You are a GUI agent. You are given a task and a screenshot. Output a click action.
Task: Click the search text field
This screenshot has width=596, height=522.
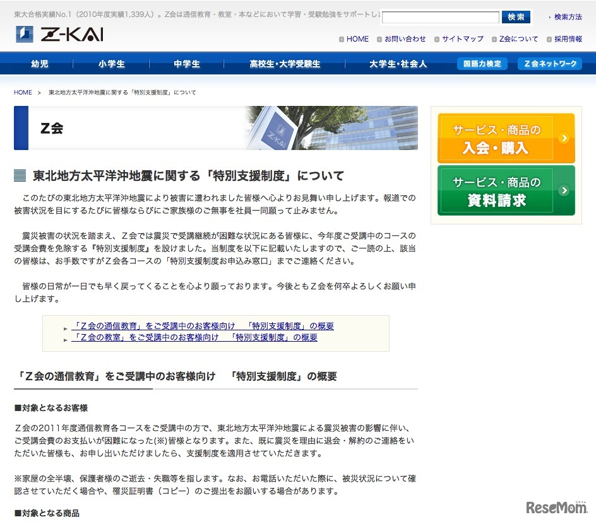click(x=440, y=17)
